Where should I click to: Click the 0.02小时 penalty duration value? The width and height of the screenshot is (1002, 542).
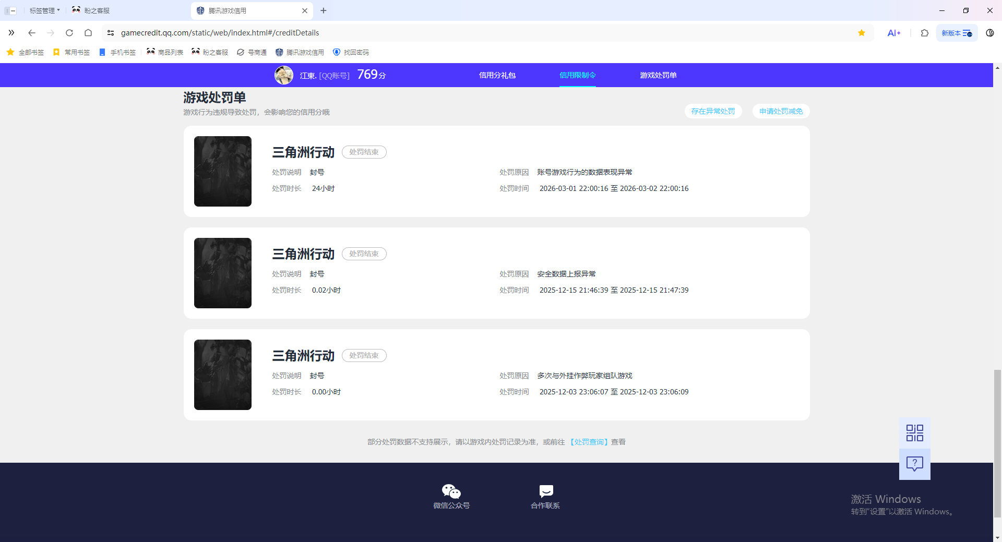tap(327, 290)
